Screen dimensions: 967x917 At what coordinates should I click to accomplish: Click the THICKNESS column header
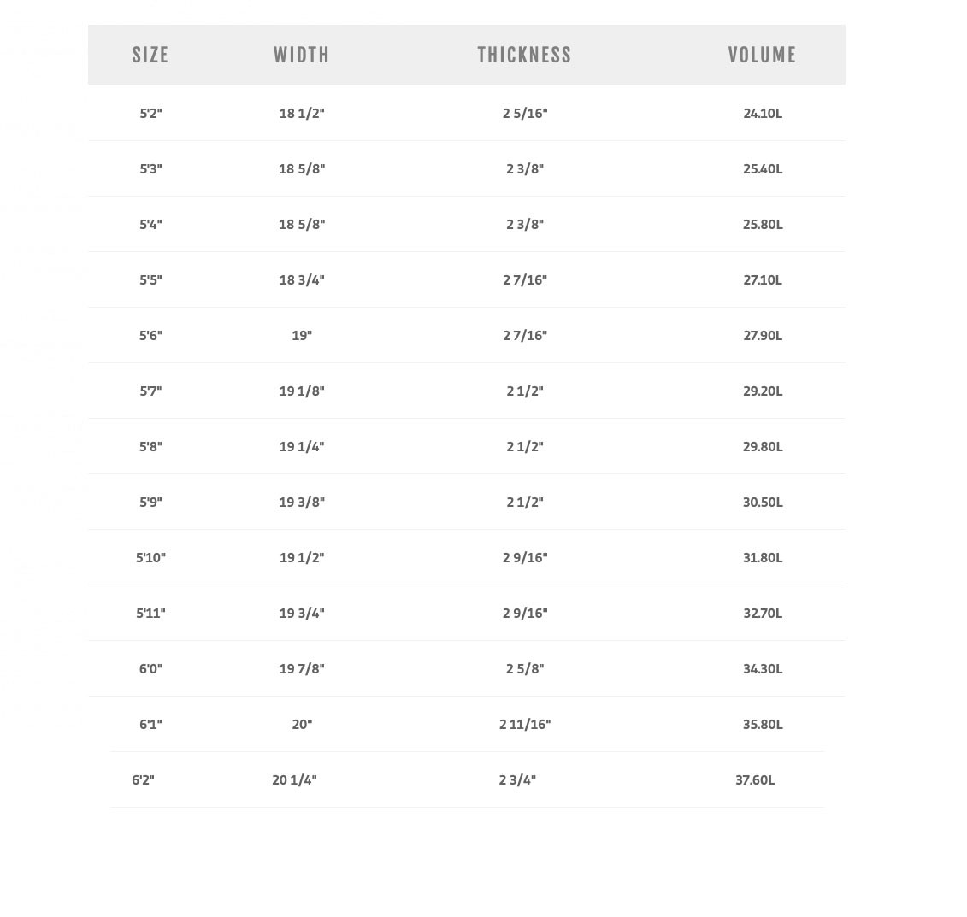pyautogui.click(x=524, y=55)
